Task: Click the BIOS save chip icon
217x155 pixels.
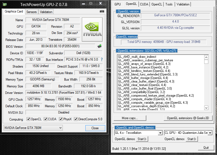Action: pyautogui.click(x=100, y=46)
